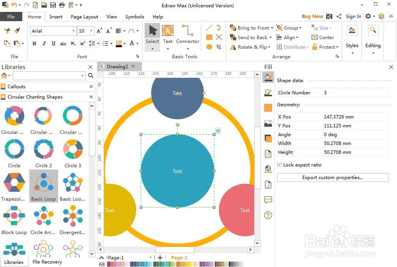This screenshot has height=267, width=397.
Task: Switch to the View tab
Action: click(112, 17)
